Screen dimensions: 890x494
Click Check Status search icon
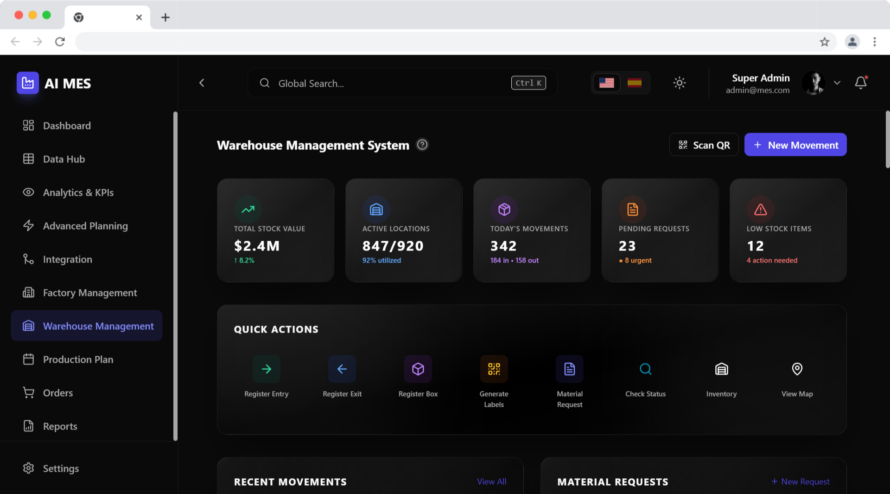tap(646, 369)
